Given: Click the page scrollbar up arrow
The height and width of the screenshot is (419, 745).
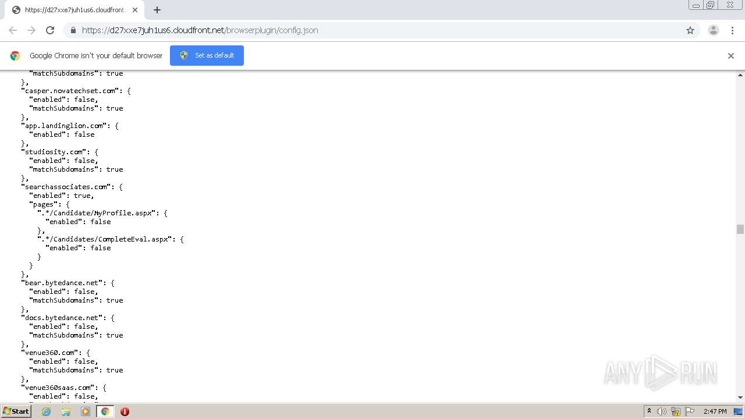Looking at the screenshot, I should (740, 74).
